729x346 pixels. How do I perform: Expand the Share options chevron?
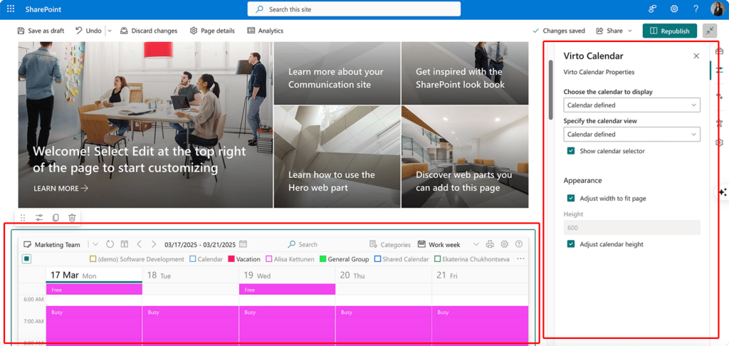630,31
